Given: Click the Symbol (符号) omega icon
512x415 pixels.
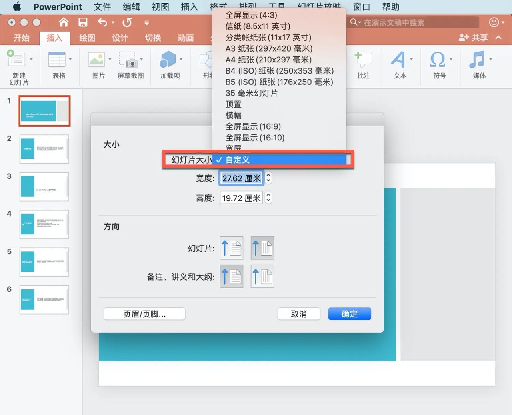Looking at the screenshot, I should (437, 59).
